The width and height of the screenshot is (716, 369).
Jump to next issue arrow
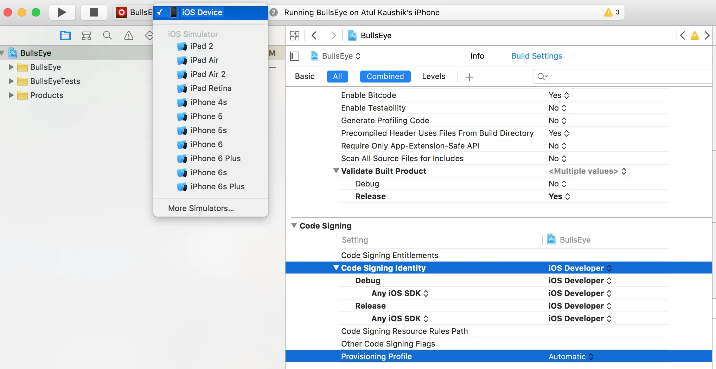tap(707, 35)
